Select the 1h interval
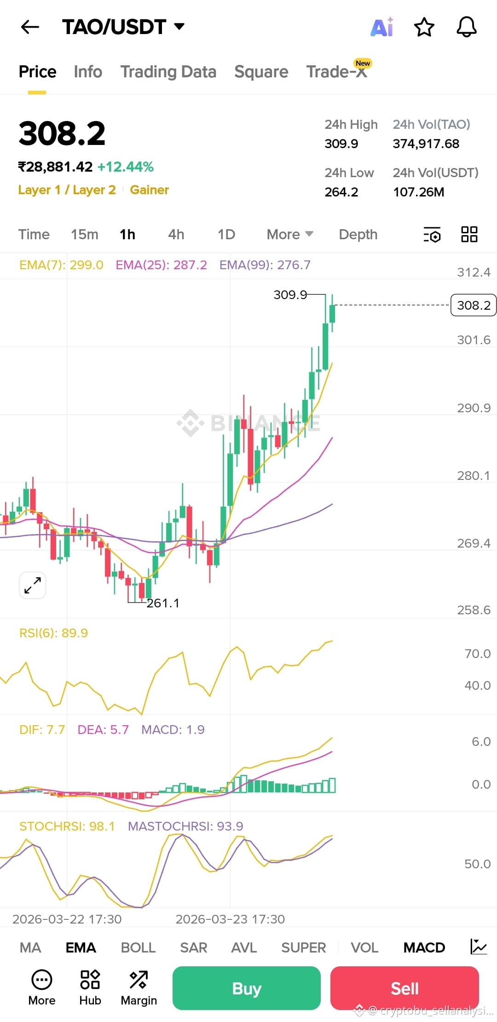Screen dimensions: 497x1022 [127, 234]
